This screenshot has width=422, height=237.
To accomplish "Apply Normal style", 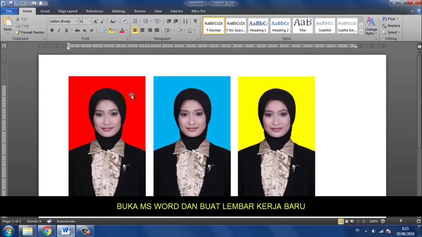I will (x=214, y=26).
